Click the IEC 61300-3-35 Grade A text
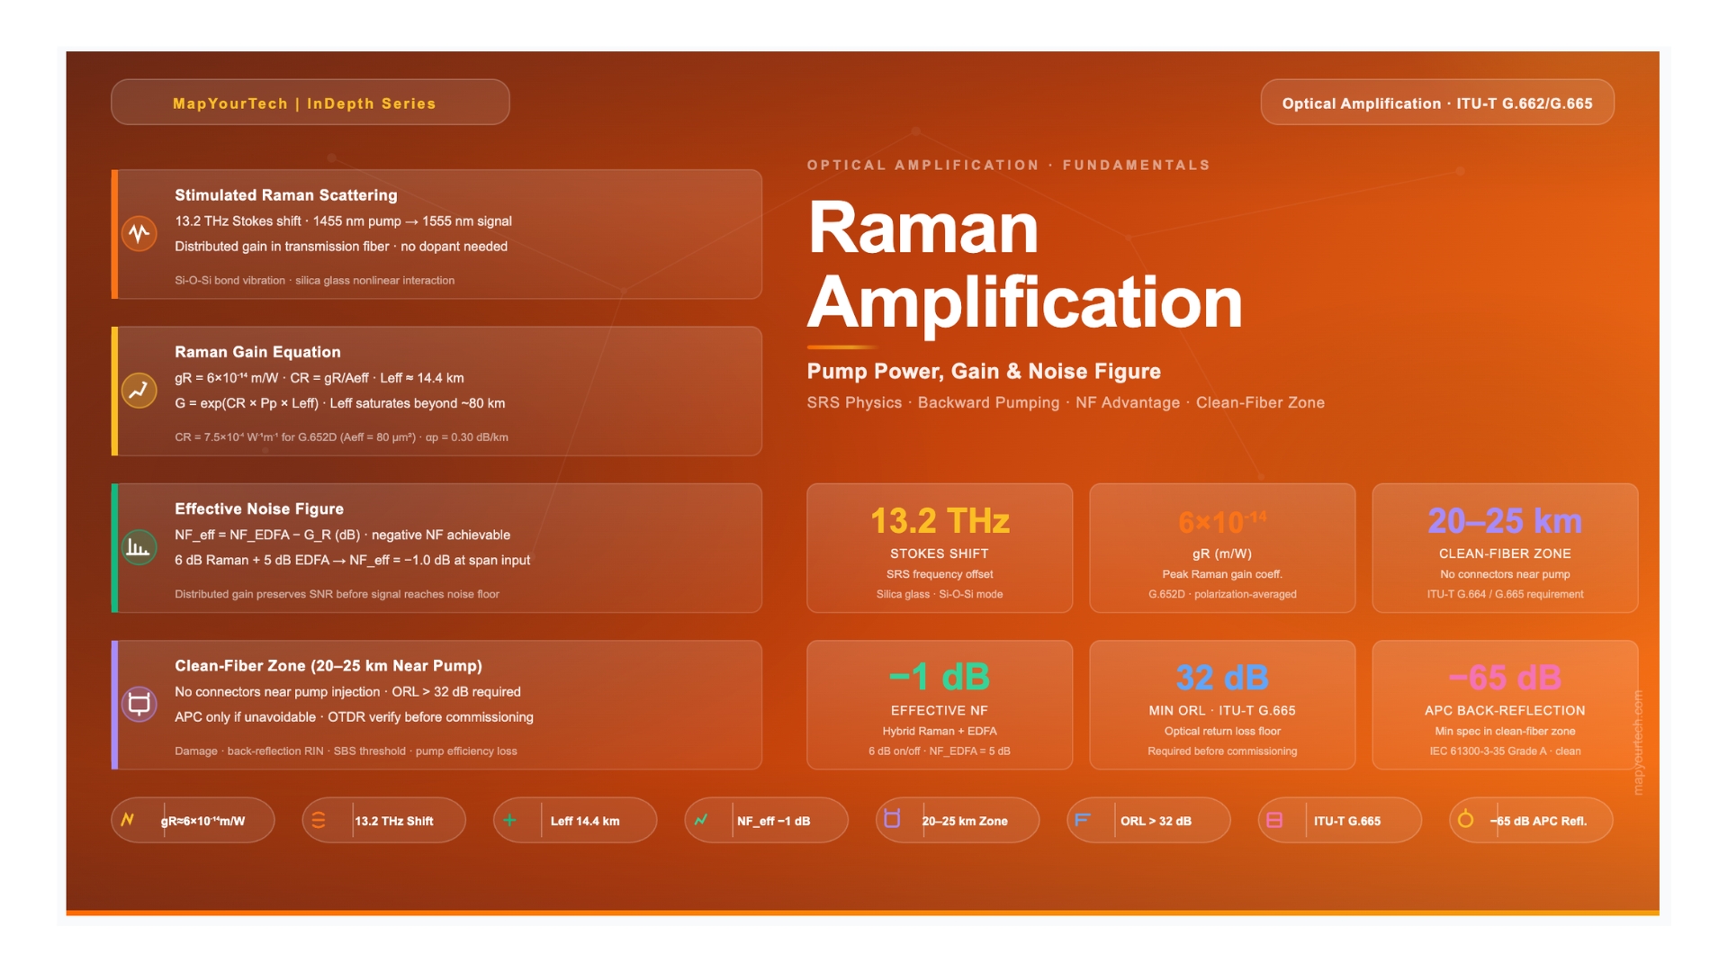The width and height of the screenshot is (1728, 972). [1505, 751]
